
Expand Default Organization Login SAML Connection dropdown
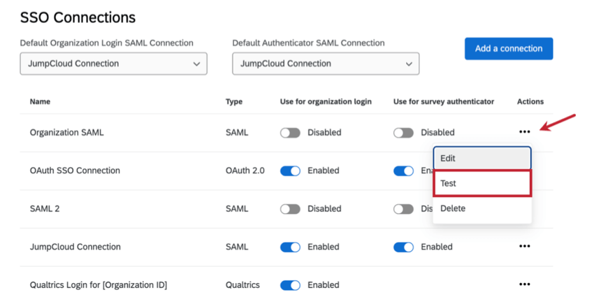click(113, 64)
